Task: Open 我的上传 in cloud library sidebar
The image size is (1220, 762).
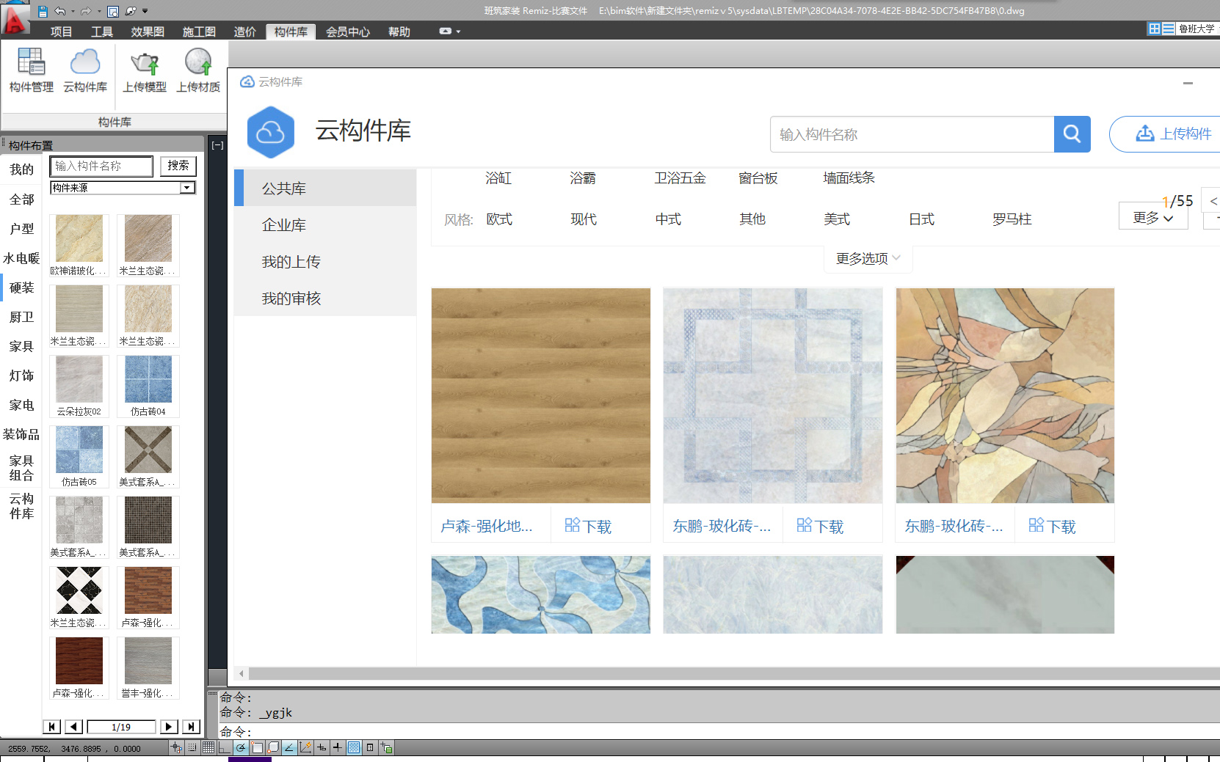Action: pyautogui.click(x=325, y=261)
